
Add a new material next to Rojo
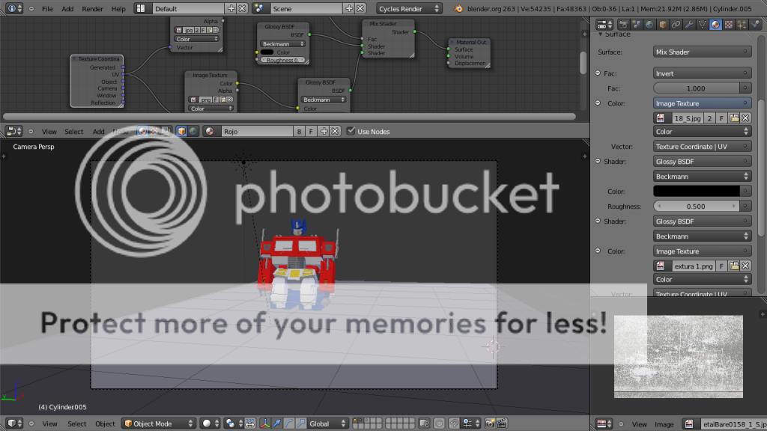click(x=324, y=131)
